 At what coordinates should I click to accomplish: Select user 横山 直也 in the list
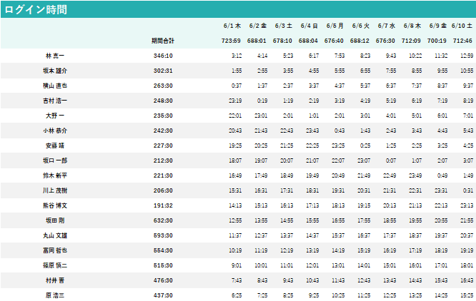click(x=55, y=86)
